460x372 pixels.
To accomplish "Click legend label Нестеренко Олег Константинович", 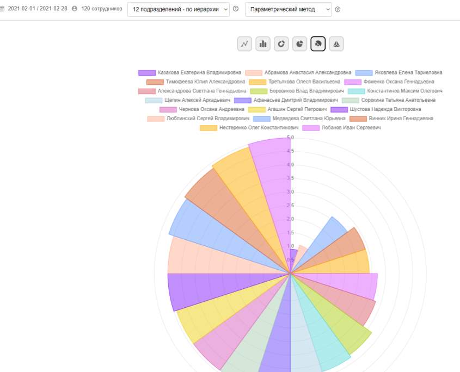I will coord(259,128).
